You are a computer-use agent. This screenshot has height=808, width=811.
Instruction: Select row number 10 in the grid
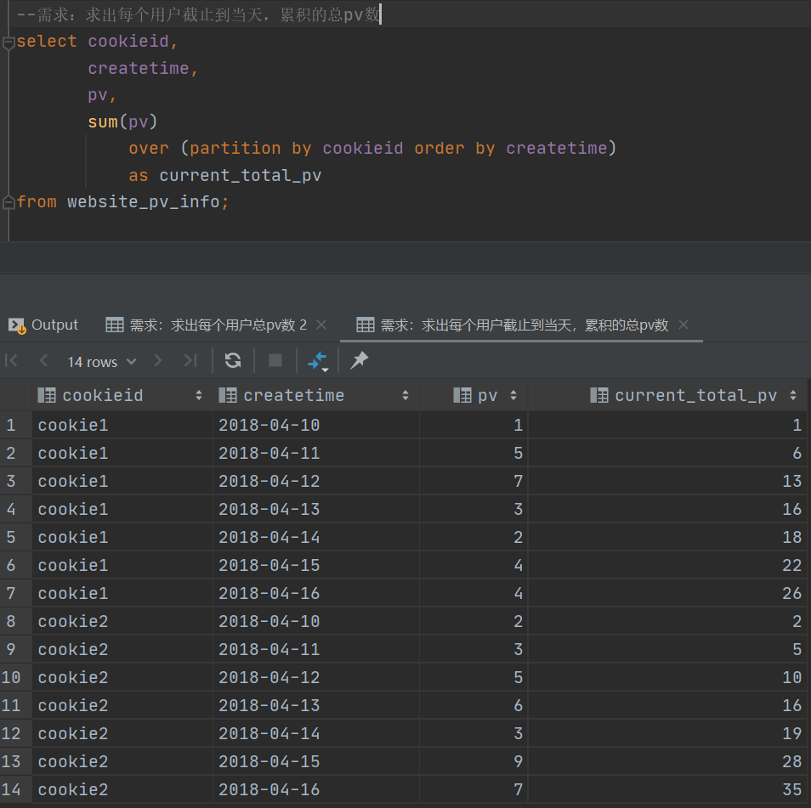pyautogui.click(x=11, y=677)
